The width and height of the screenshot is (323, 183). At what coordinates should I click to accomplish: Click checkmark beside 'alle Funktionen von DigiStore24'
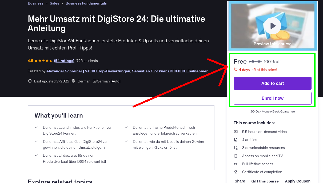pos(37,128)
